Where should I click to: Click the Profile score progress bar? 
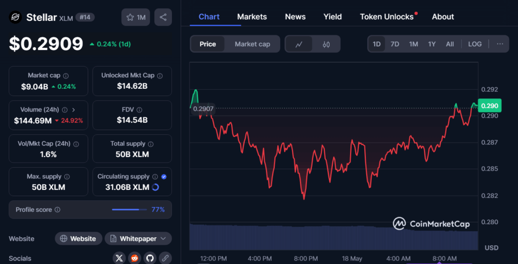[x=129, y=209]
